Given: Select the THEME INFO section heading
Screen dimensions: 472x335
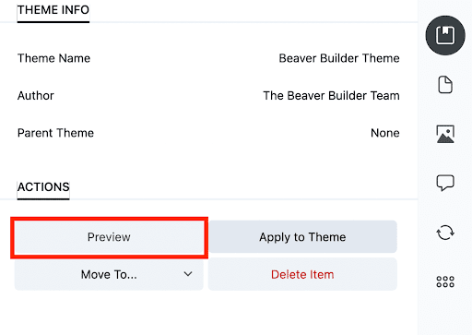Looking at the screenshot, I should [53, 10].
